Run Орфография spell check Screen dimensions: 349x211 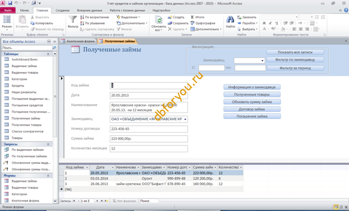203,23
